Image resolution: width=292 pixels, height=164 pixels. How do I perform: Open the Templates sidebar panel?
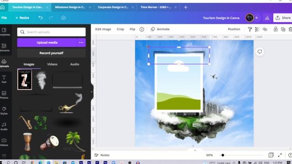tap(4, 32)
